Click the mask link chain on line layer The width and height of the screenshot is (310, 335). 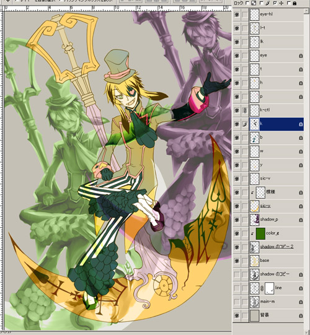pos(262,289)
